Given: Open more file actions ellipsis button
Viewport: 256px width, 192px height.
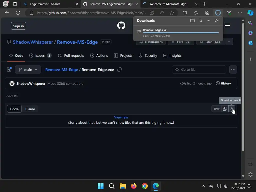Looking at the screenshot, I should point(233,69).
